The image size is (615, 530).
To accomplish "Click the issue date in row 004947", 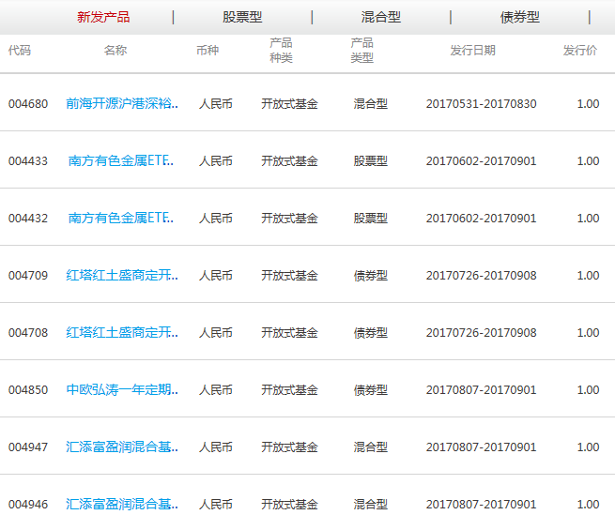I will 482,447.
